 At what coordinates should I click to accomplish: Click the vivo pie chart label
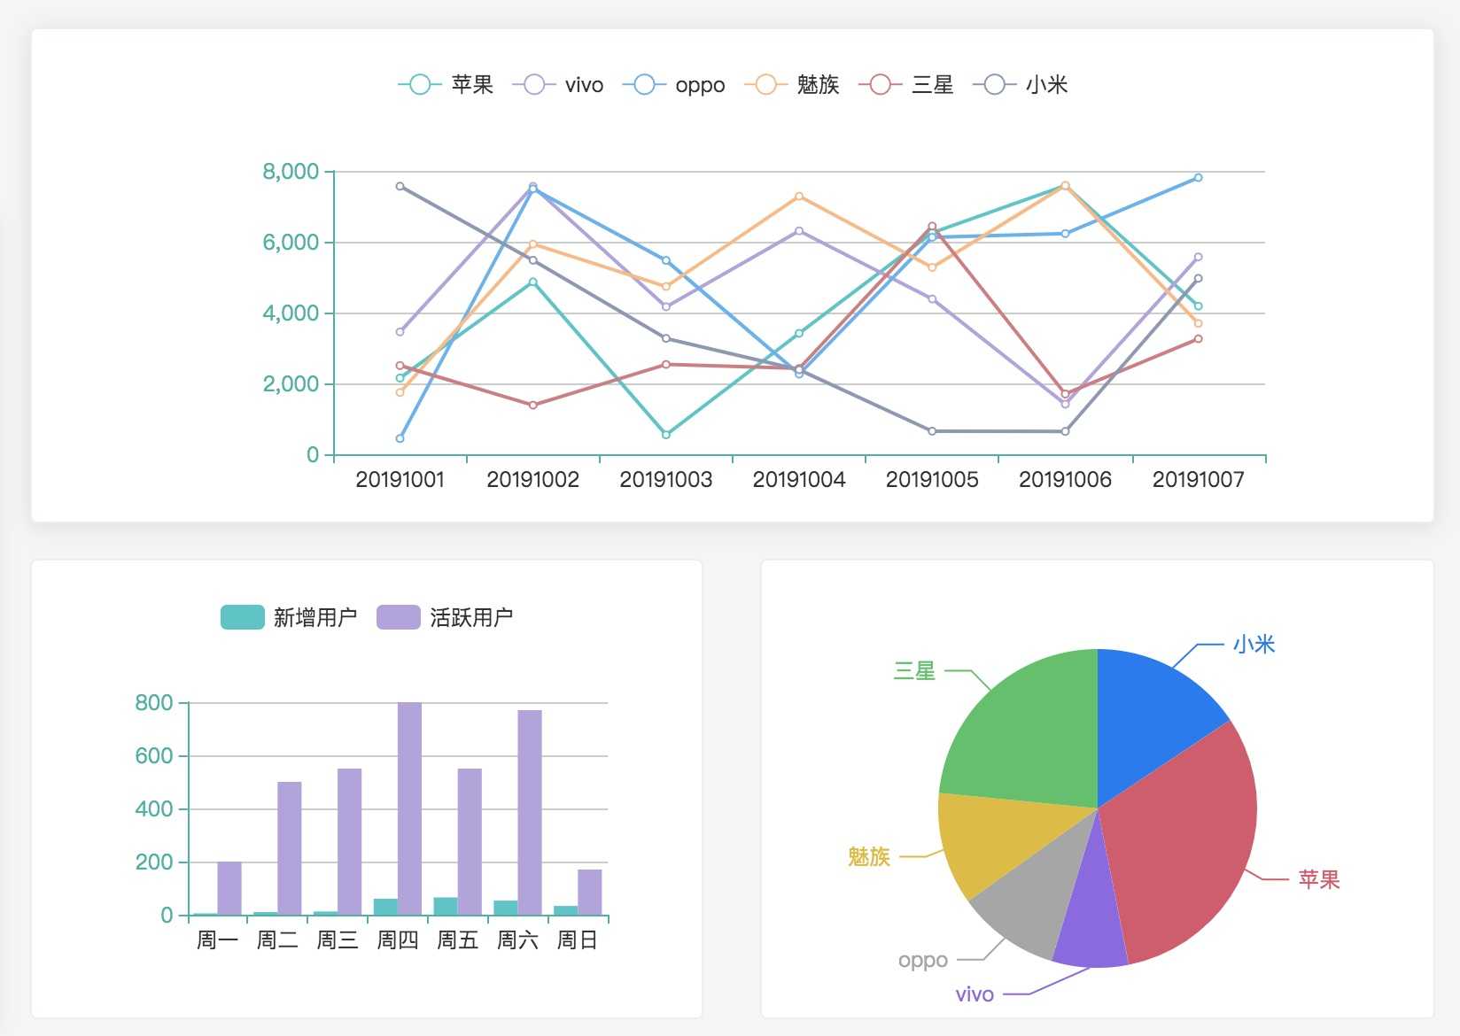pyautogui.click(x=975, y=994)
